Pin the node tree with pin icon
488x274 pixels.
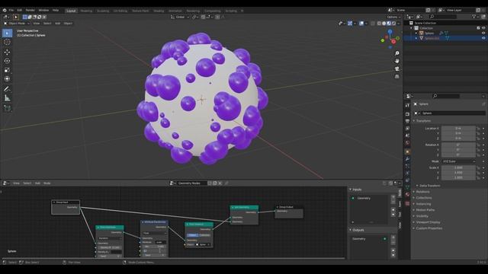226,183
